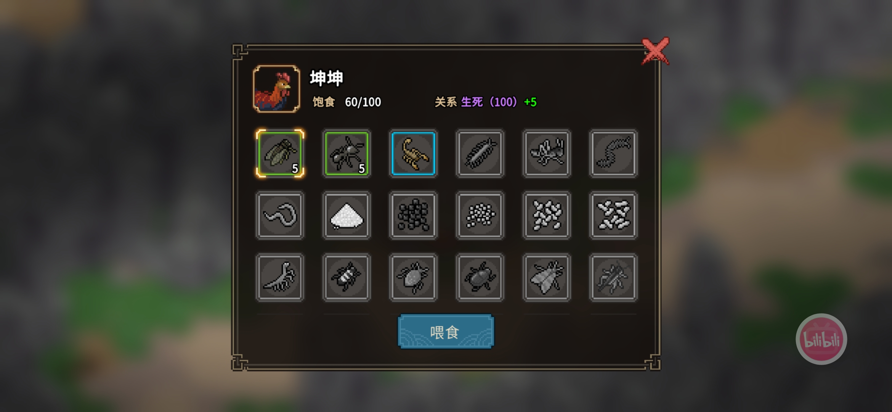Select the black beans item

pyautogui.click(x=413, y=216)
